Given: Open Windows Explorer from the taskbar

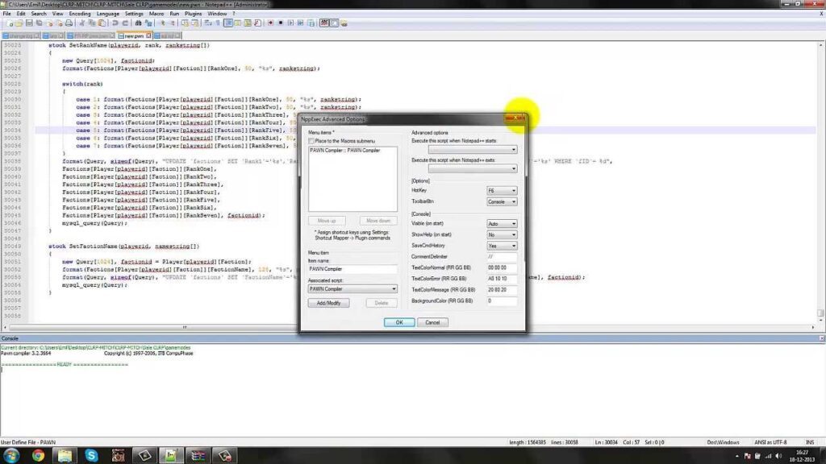Looking at the screenshot, I should (65, 455).
